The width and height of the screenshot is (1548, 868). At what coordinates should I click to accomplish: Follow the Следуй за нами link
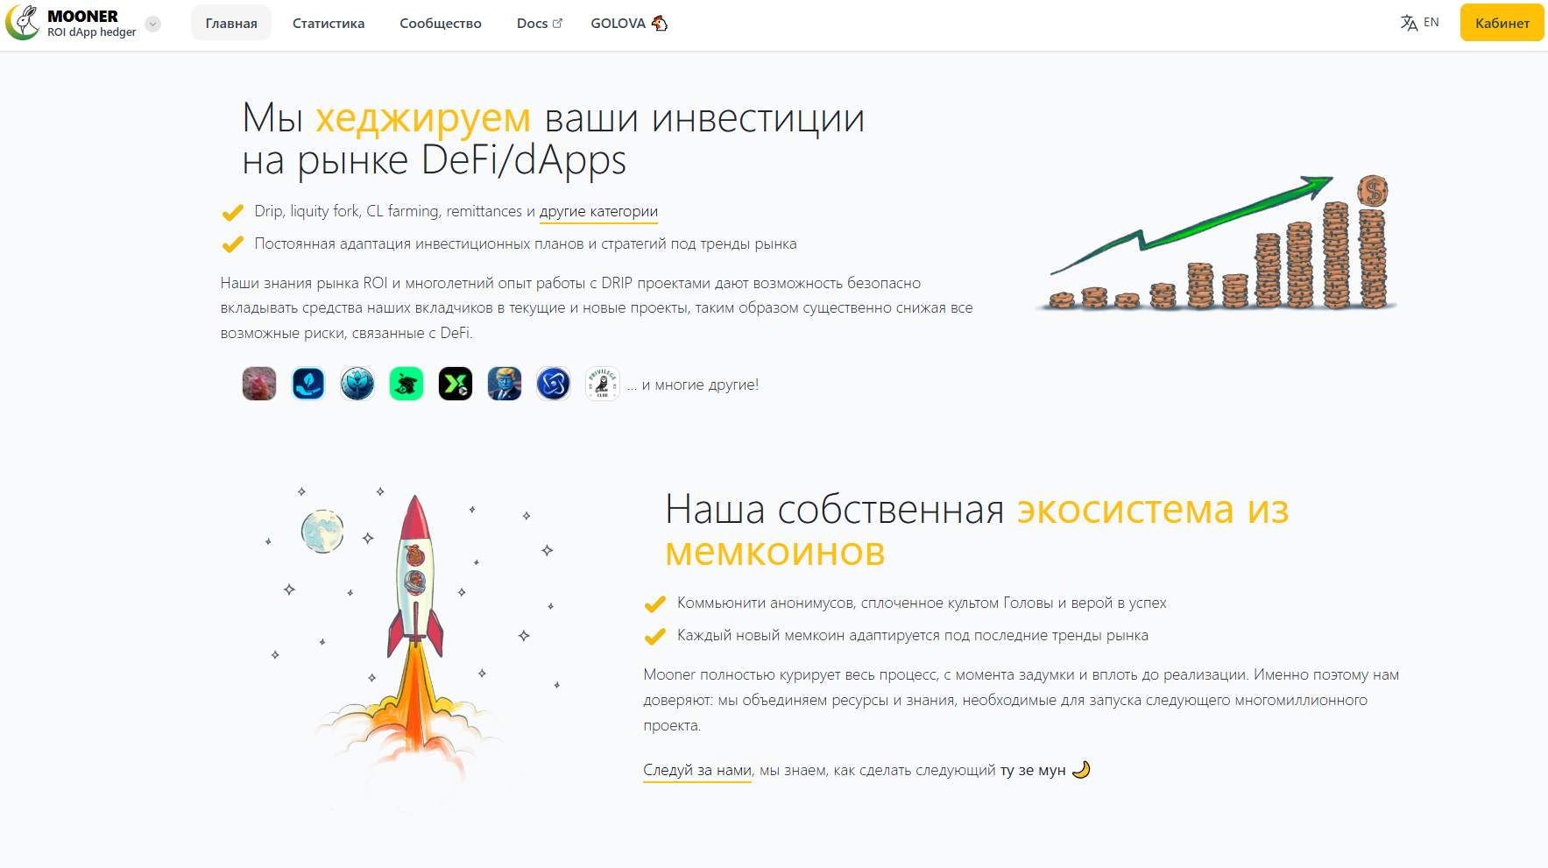697,770
